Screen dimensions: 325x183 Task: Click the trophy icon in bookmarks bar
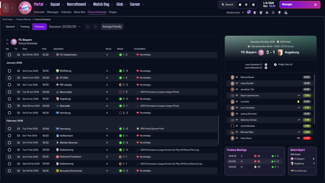tap(280, 12)
